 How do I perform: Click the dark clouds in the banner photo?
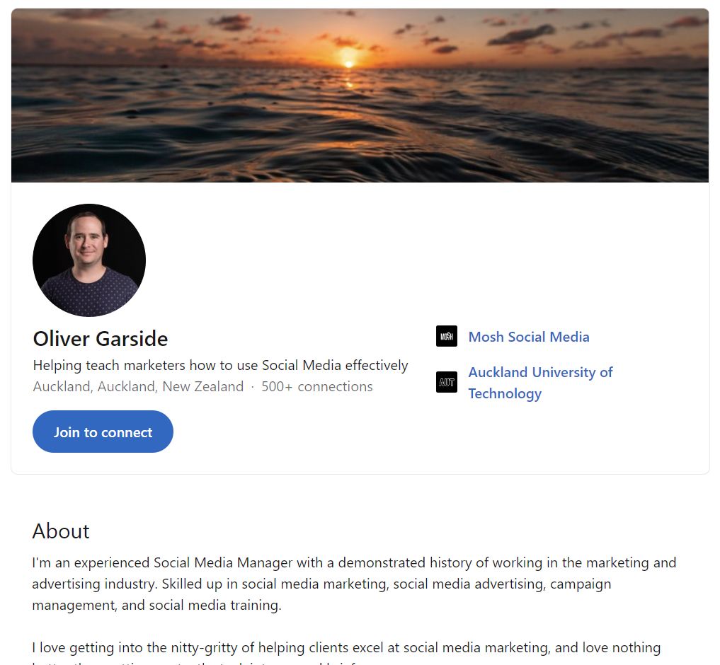[522, 35]
